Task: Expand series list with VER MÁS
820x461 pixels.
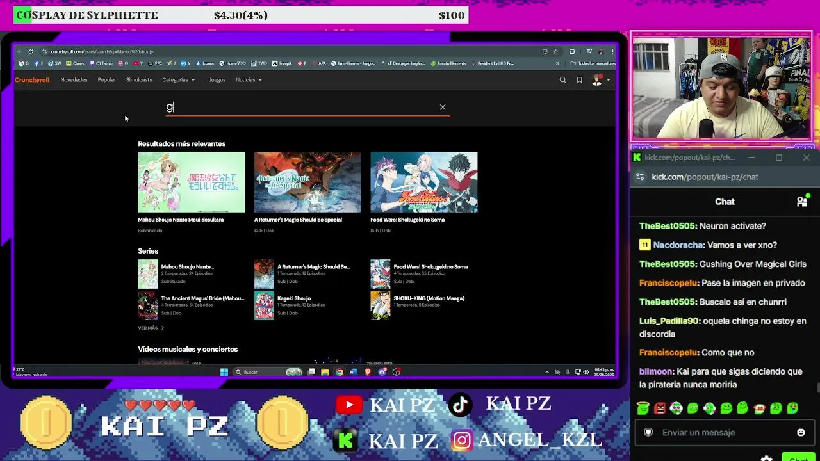Action: (151, 328)
